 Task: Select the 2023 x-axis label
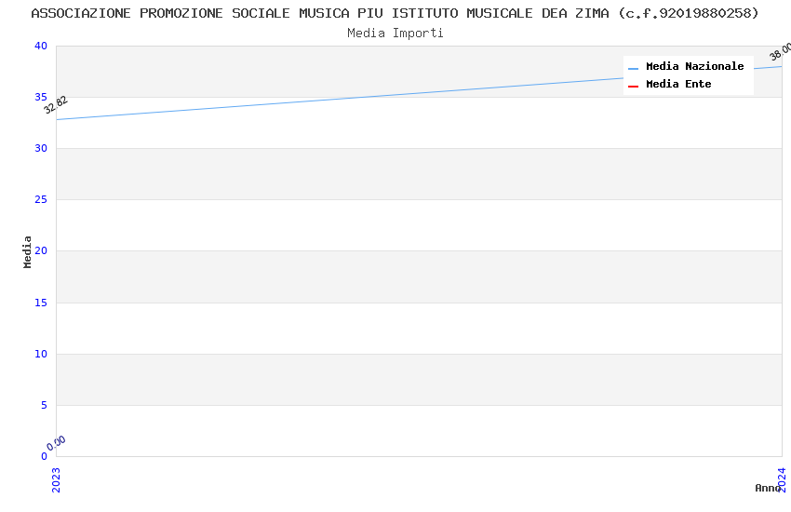point(56,478)
